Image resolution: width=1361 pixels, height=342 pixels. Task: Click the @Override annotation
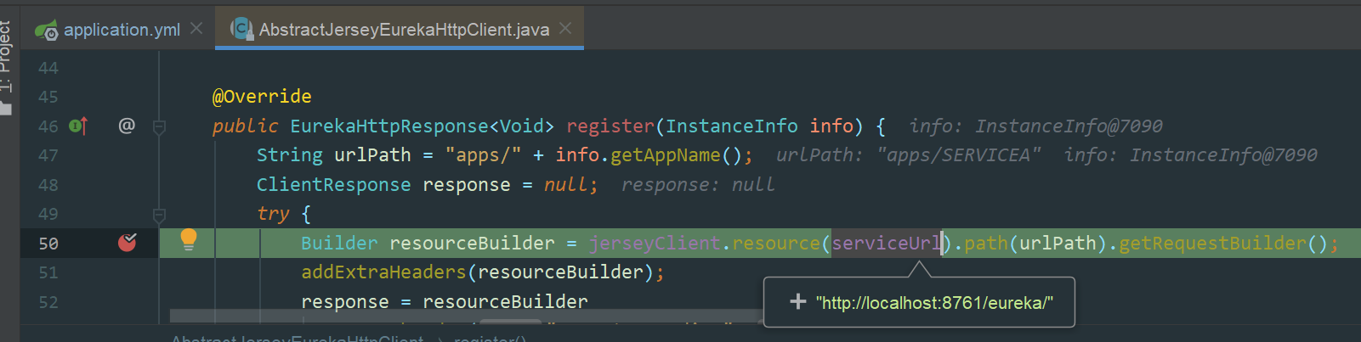262,97
